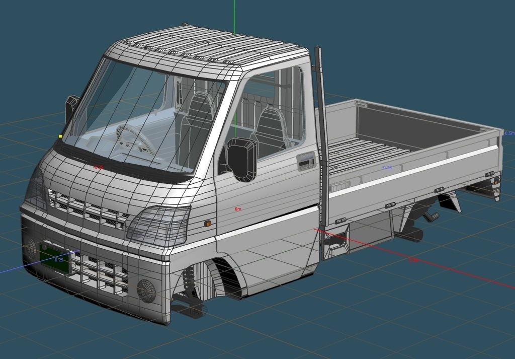The height and width of the screenshot is (359, 515).
Task: Click the red "0m" axis label
Action: pos(238,209)
